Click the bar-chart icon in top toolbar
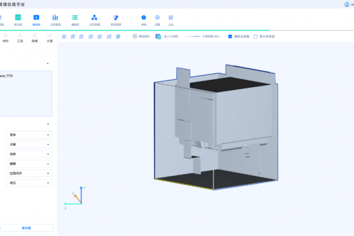The height and width of the screenshot is (236, 354). 55,18
